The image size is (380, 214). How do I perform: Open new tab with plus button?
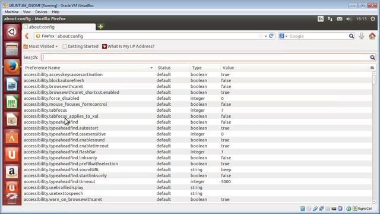coord(101,27)
